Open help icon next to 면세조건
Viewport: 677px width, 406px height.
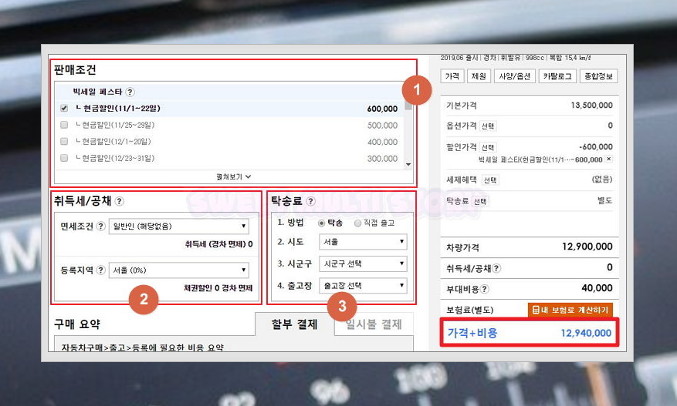[x=100, y=226]
